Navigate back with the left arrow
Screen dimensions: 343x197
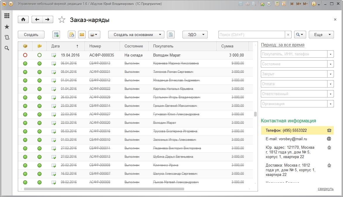[x=37, y=20]
